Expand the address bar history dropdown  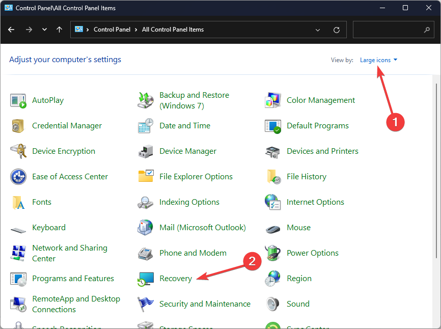318,30
